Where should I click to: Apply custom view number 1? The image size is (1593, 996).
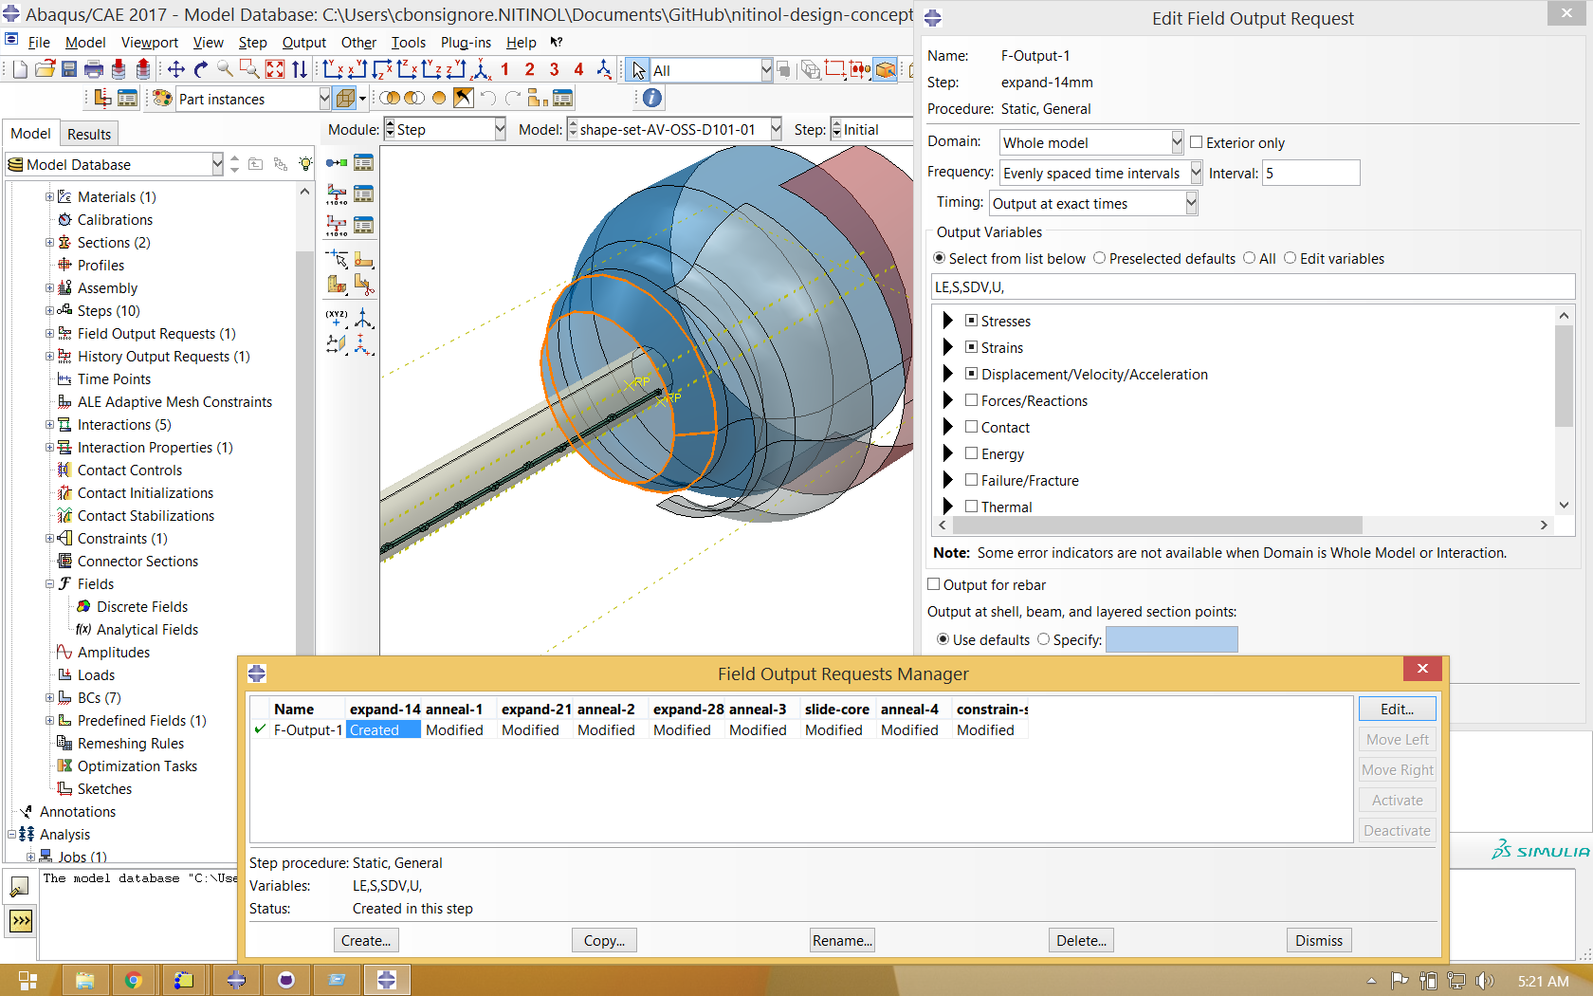tap(505, 69)
